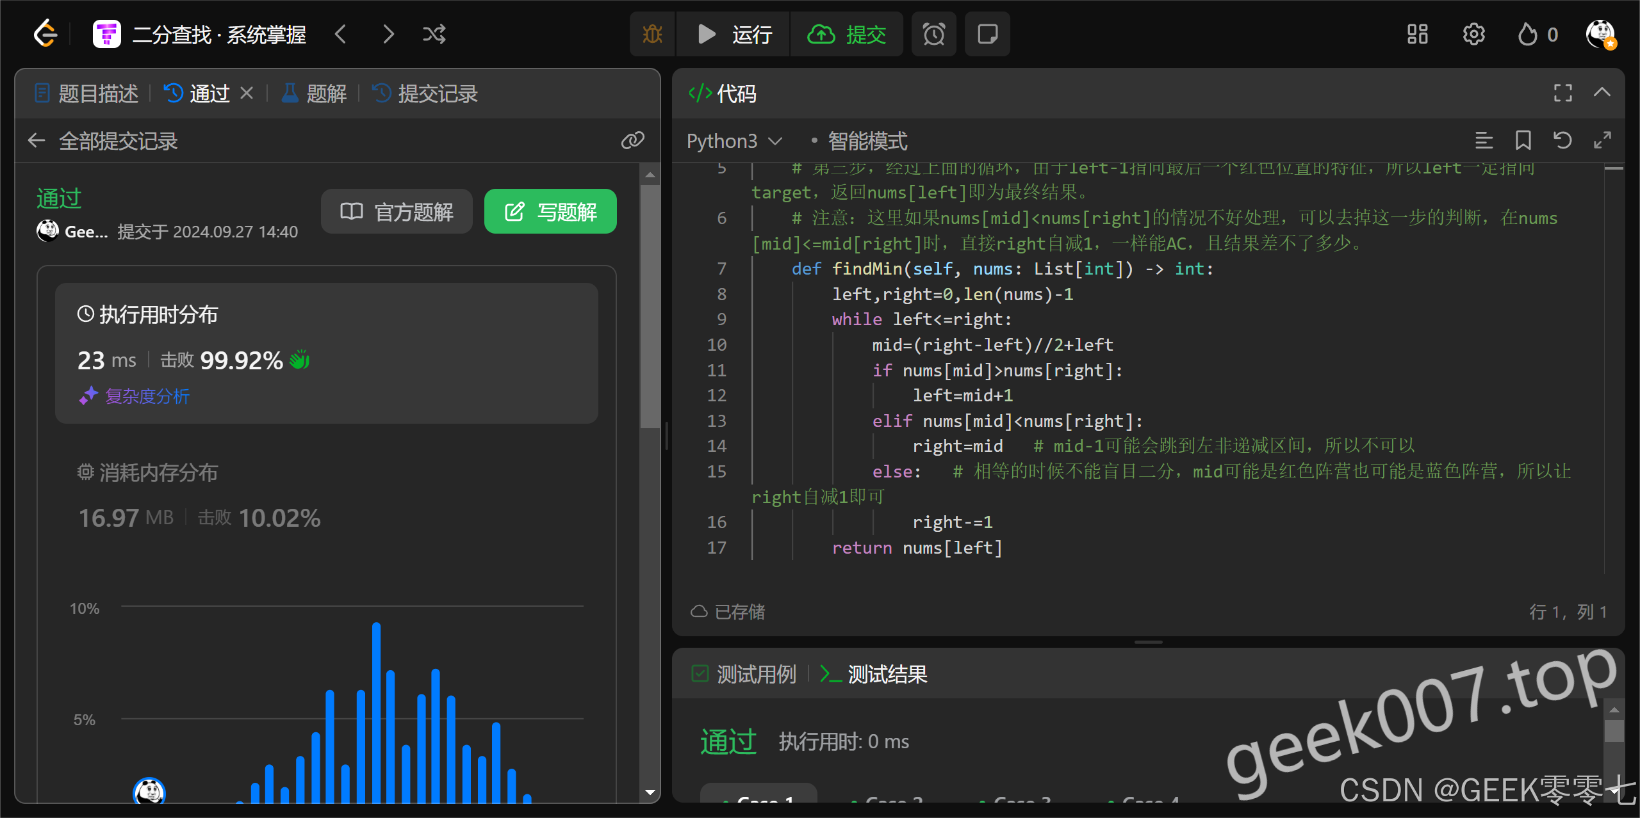The width and height of the screenshot is (1640, 818).
Task: Toggle 智能模式 smart mode
Action: pos(867,141)
